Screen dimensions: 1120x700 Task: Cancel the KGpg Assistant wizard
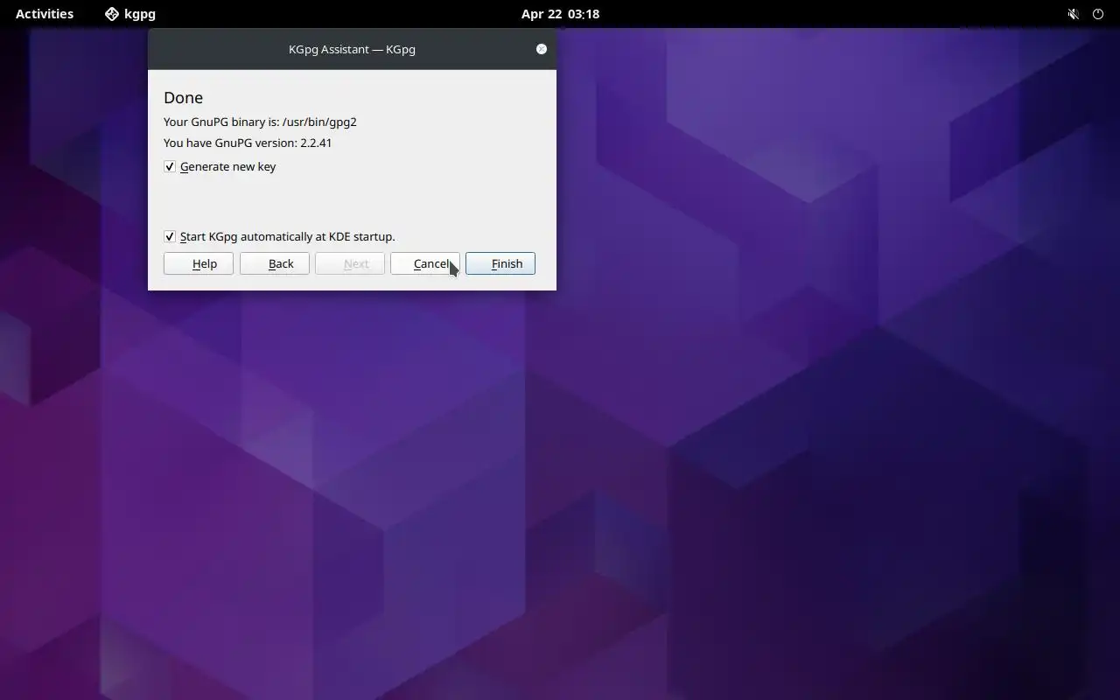[425, 263]
